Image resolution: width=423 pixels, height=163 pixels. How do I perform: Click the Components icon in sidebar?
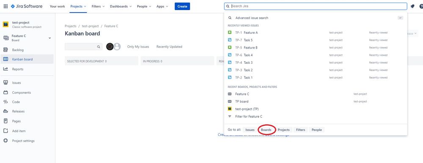point(6,92)
